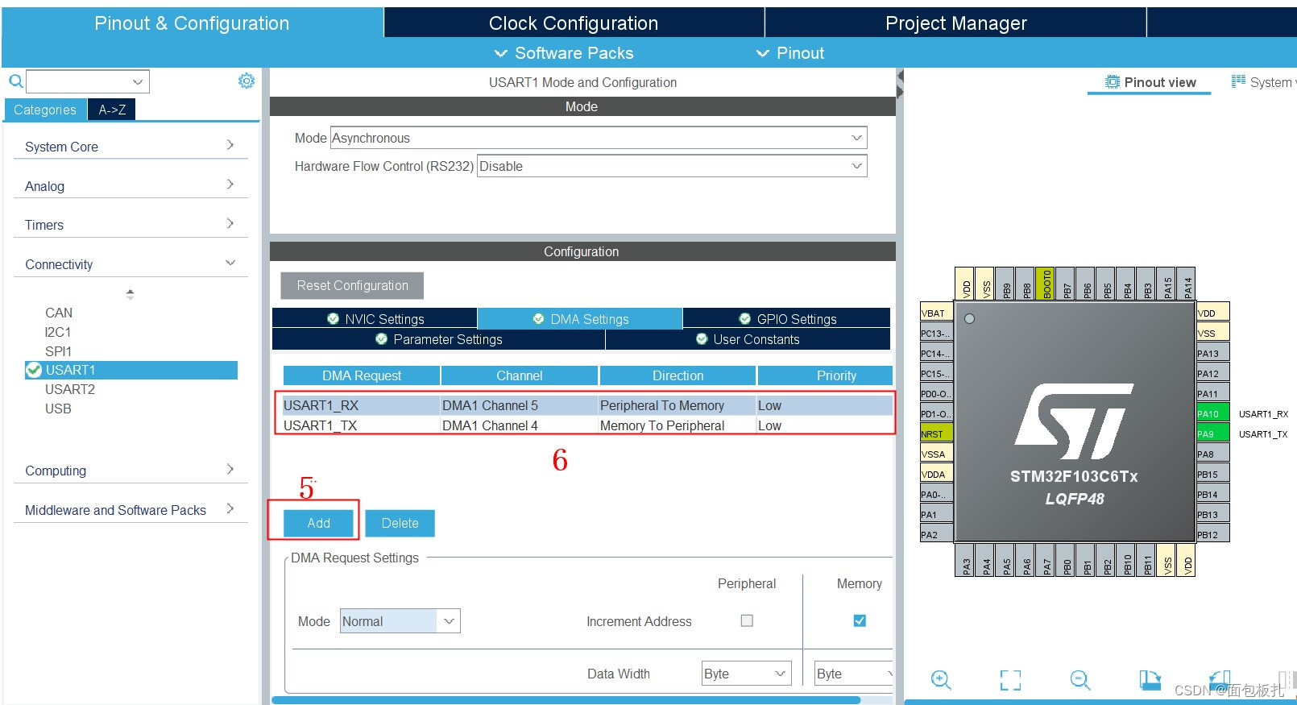Select the PA11 pin on the chip
Image resolution: width=1297 pixels, height=705 pixels.
1212,393
